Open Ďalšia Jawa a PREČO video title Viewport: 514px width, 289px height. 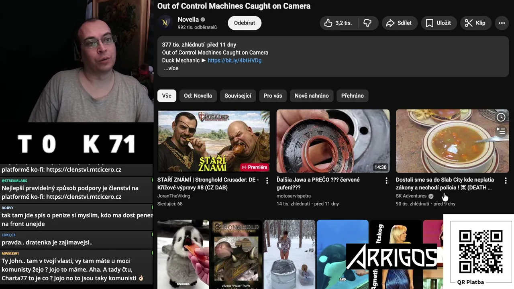(318, 183)
